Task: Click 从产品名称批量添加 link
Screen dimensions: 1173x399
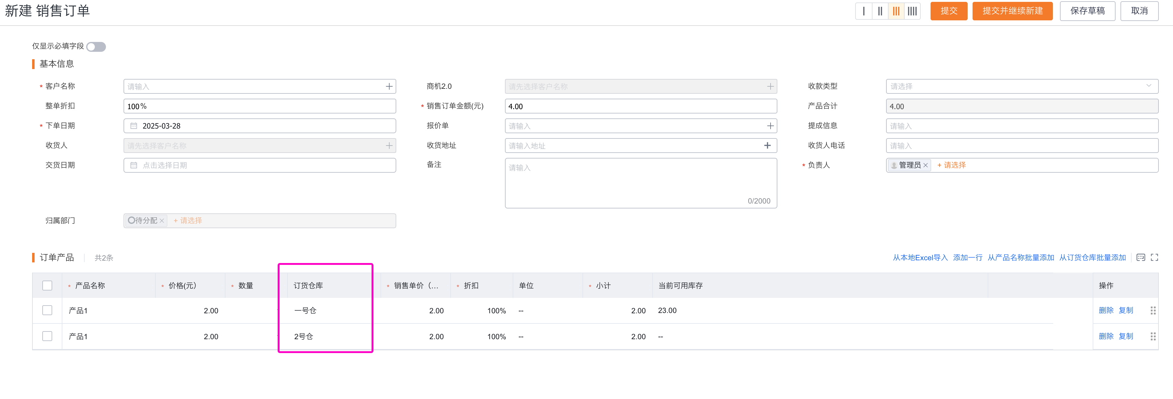Action: 1020,258
